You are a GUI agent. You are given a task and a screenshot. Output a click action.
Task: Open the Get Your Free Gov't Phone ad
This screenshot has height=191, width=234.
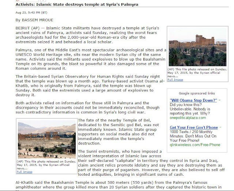coord(194,127)
